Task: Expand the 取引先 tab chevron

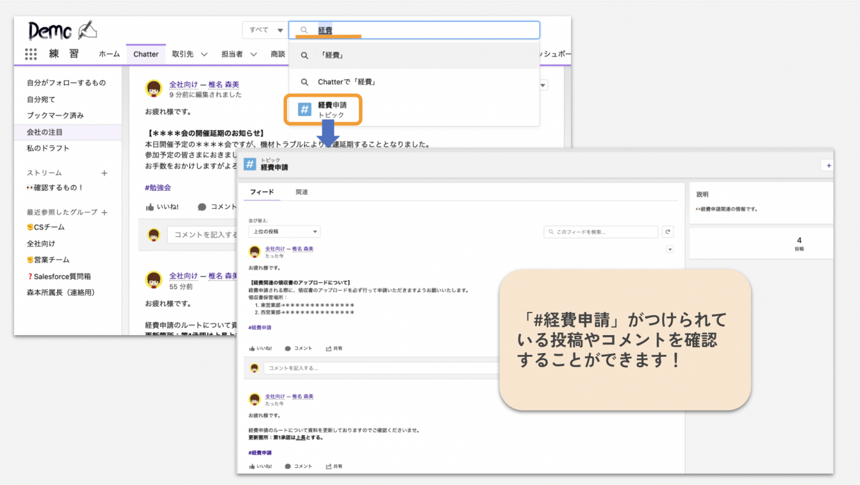Action: [x=205, y=54]
